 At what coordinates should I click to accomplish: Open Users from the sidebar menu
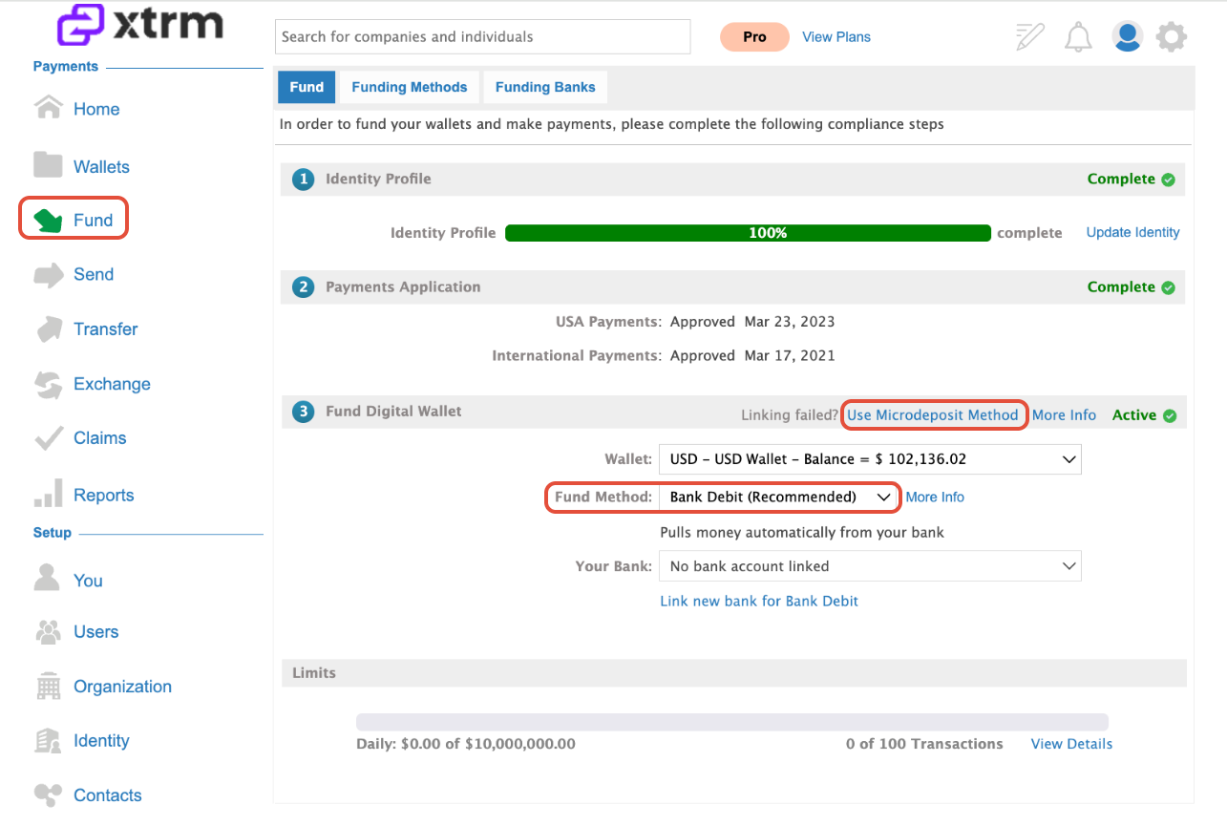click(96, 632)
